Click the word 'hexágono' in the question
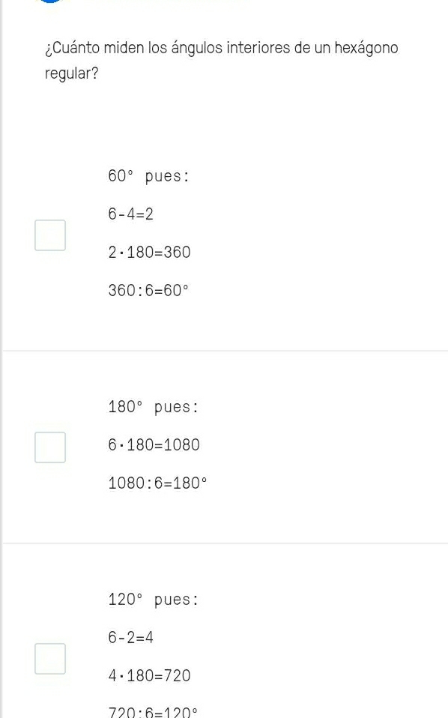This screenshot has width=448, height=718. tap(366, 48)
